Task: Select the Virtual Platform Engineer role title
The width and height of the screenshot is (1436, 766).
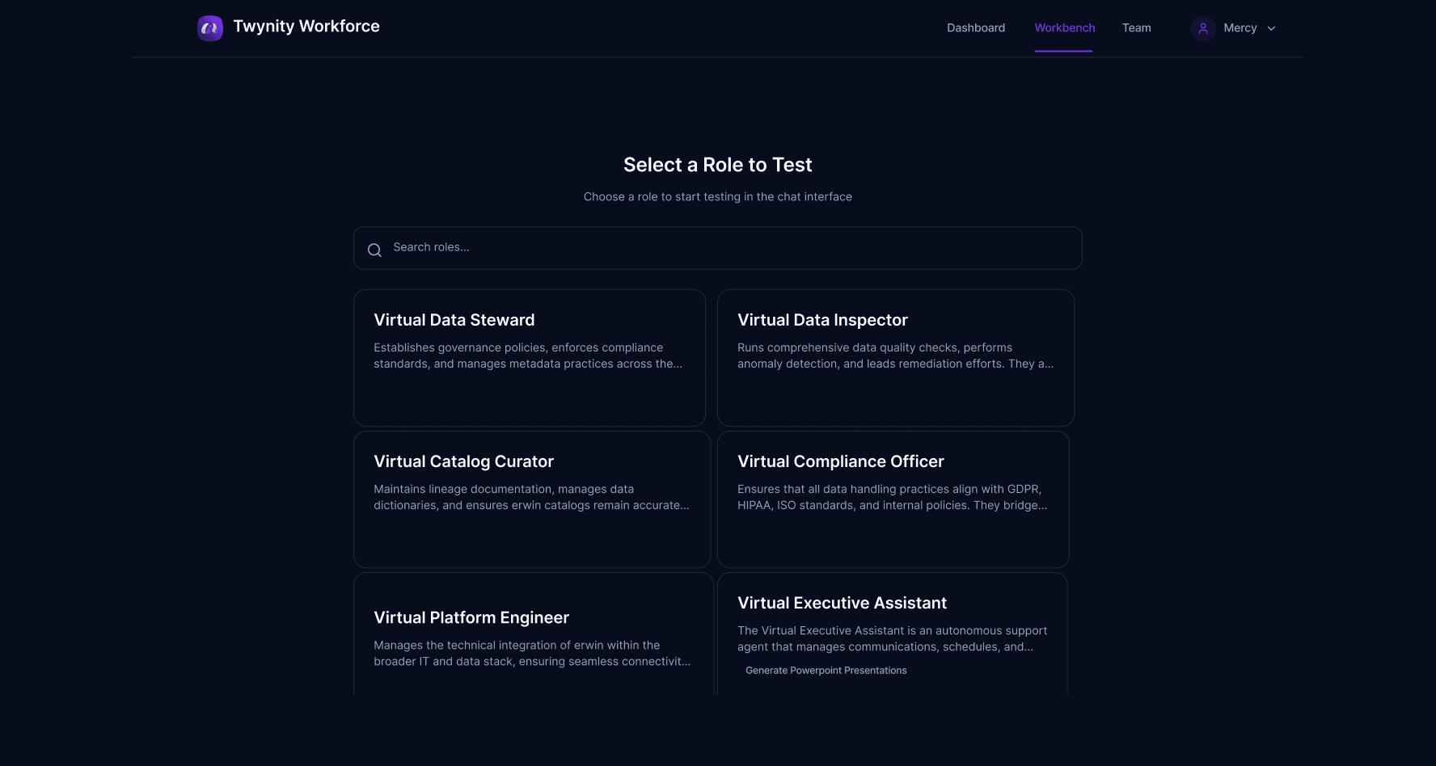Action: (471, 617)
